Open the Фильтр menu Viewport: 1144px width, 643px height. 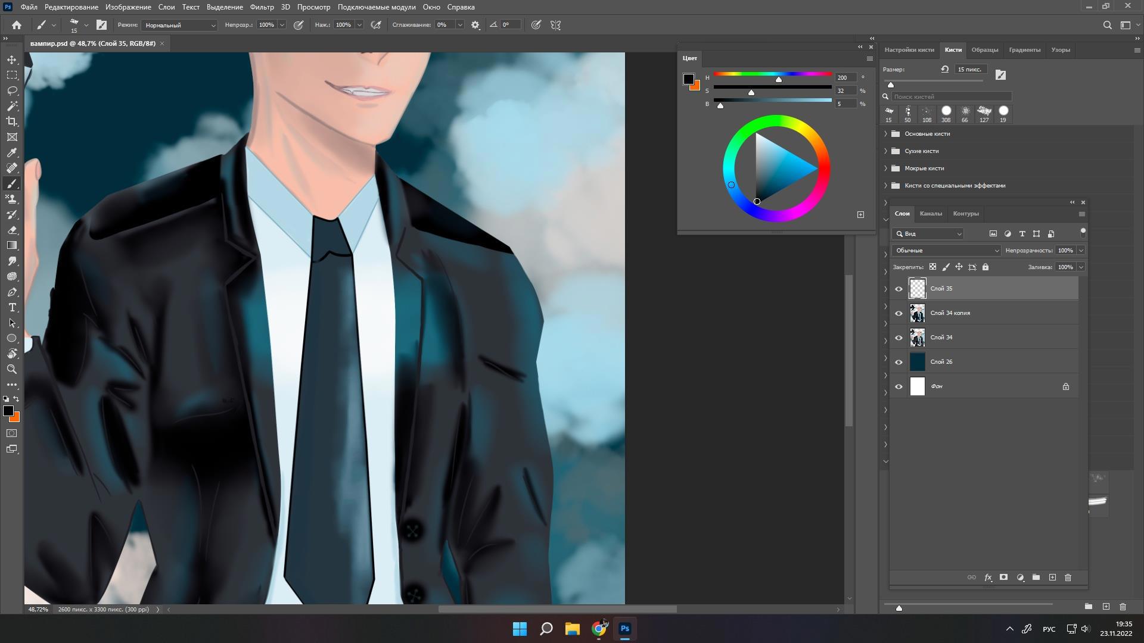262,7
